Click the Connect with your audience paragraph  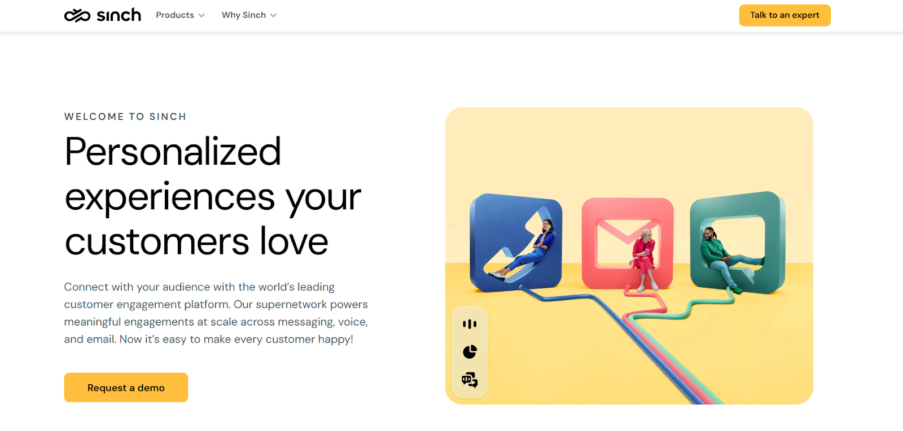click(x=216, y=313)
